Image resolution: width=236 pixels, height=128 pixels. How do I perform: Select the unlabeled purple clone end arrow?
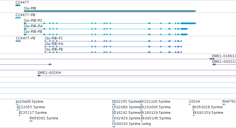pyautogui.click(x=50, y=64)
